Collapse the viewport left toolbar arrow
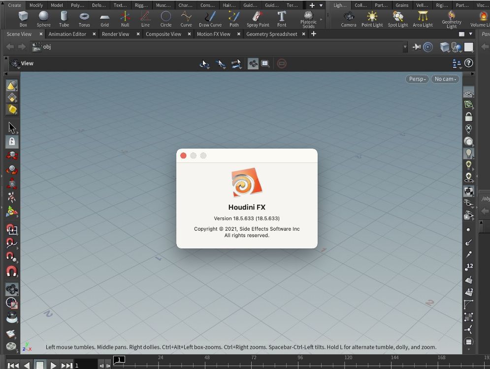Screen dimensions: 490x369 (5, 74)
